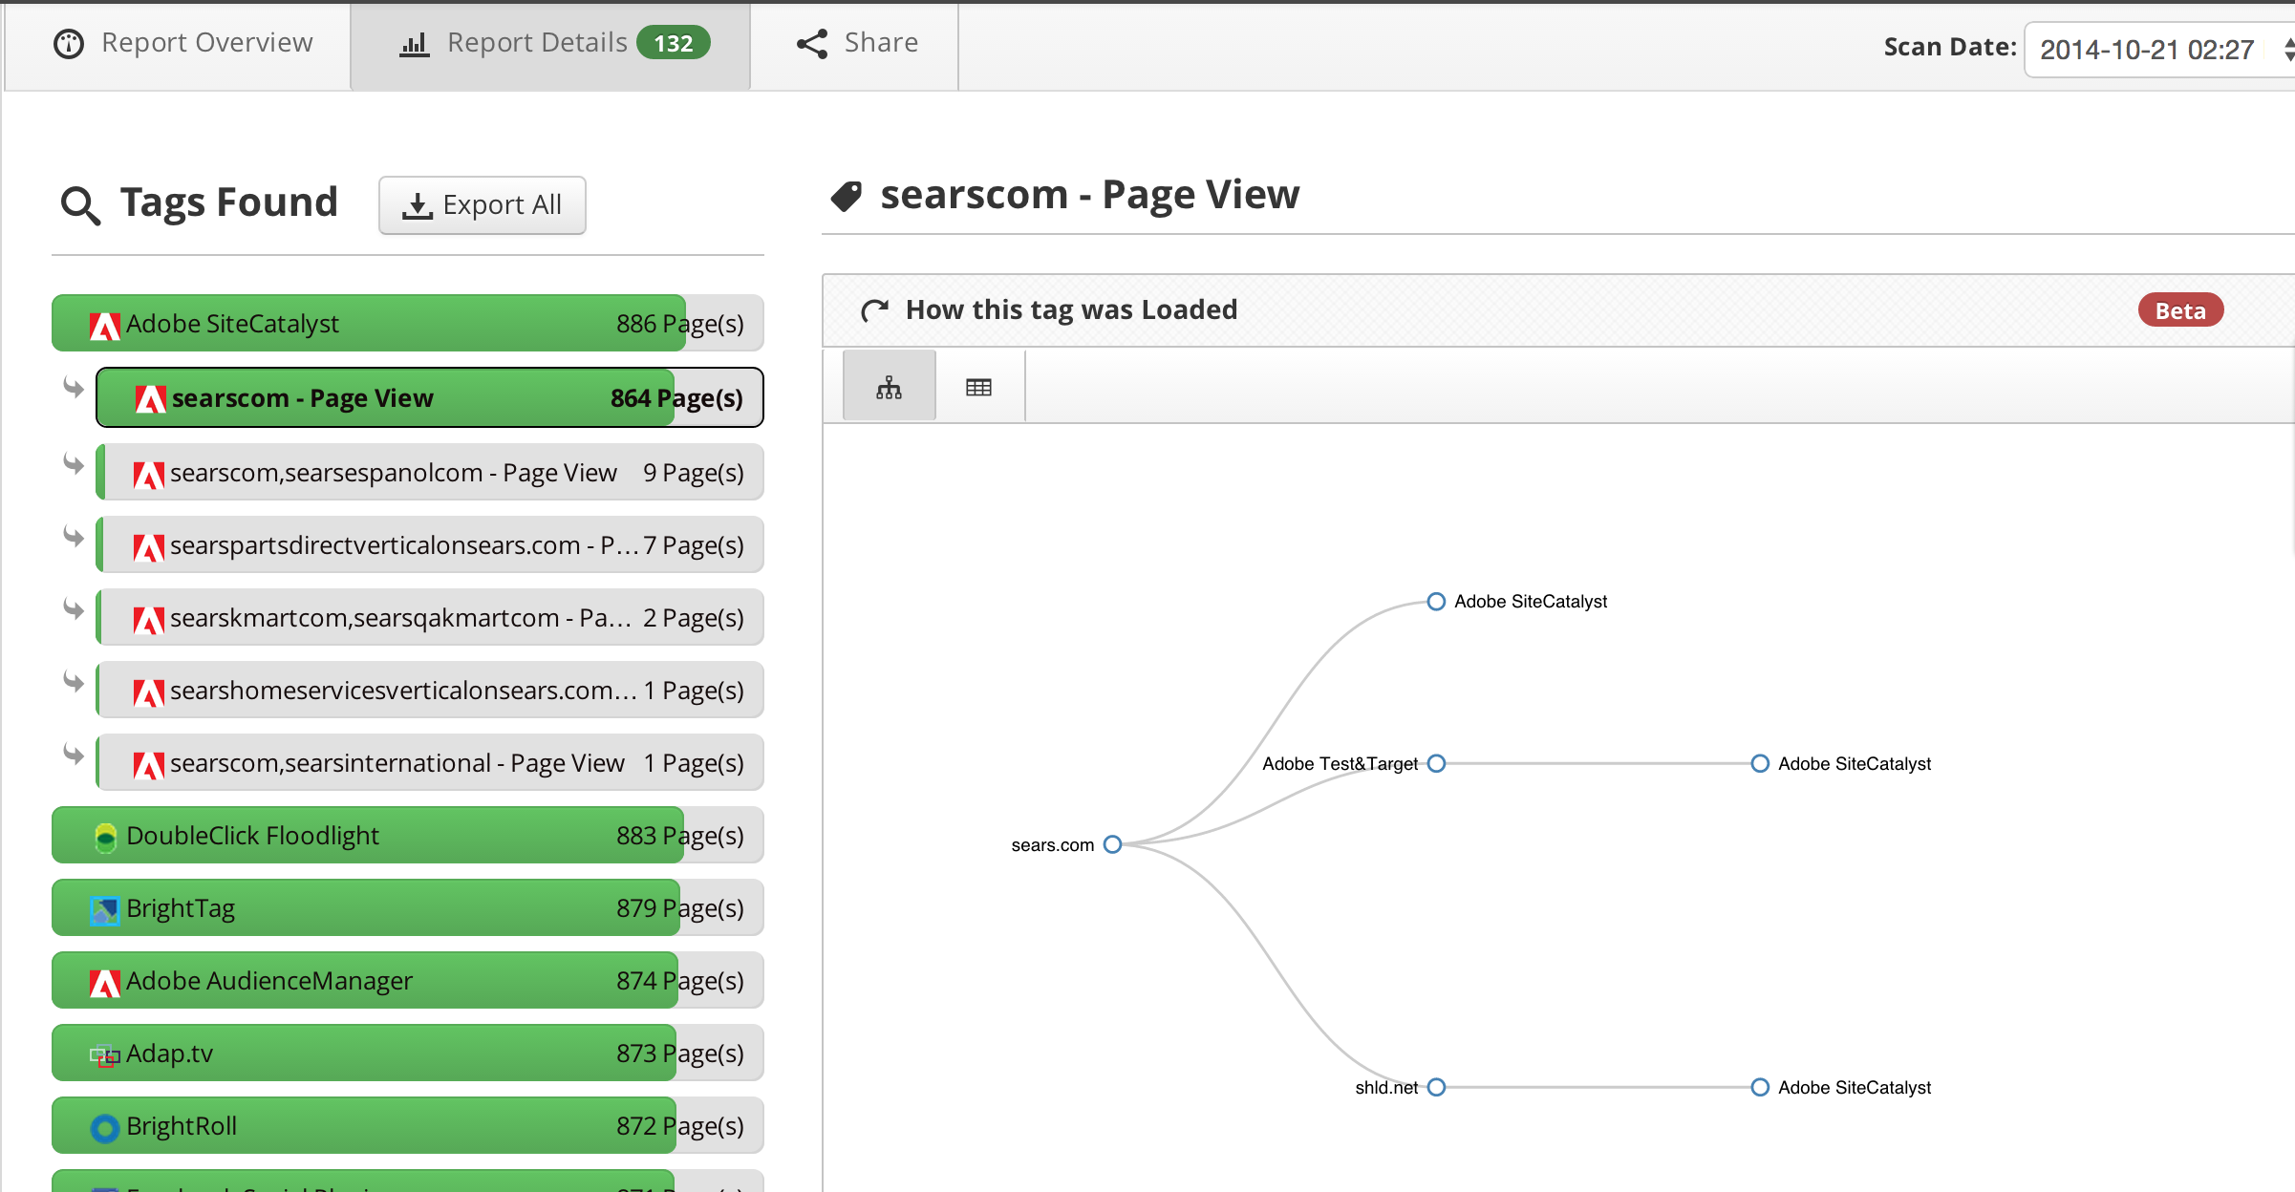The image size is (2295, 1192).
Task: Open the Scan Date dropdown
Action: (2159, 49)
